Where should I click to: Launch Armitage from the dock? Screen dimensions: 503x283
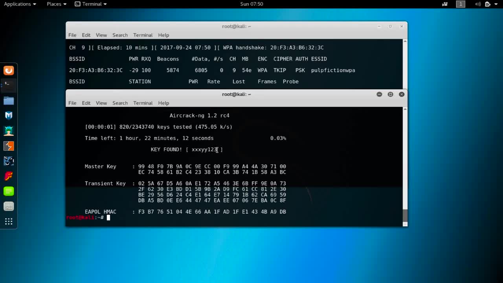[x=9, y=130]
